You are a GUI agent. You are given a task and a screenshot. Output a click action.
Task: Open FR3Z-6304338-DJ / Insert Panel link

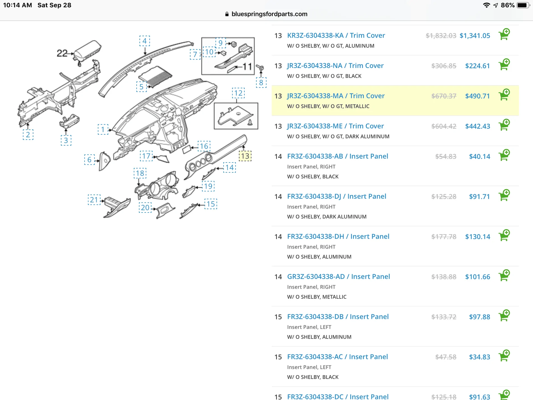click(337, 196)
